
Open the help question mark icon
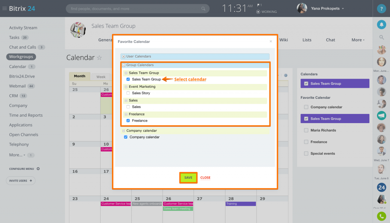381,9
